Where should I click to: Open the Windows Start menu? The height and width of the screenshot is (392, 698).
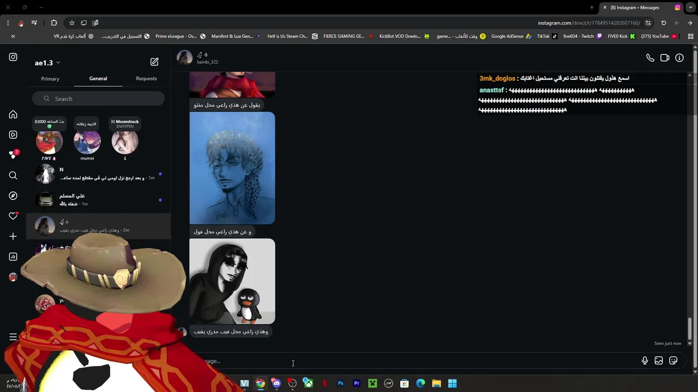pyautogui.click(x=452, y=383)
